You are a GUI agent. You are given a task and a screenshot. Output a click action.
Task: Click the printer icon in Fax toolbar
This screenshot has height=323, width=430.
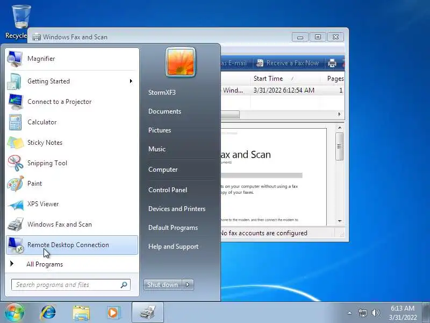(332, 63)
